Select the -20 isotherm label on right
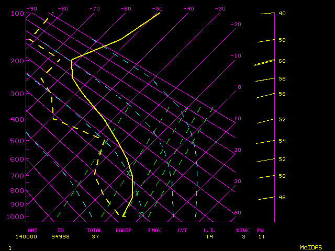Image resolution: width=335 pixels, height=251 pixels. click(236, 25)
